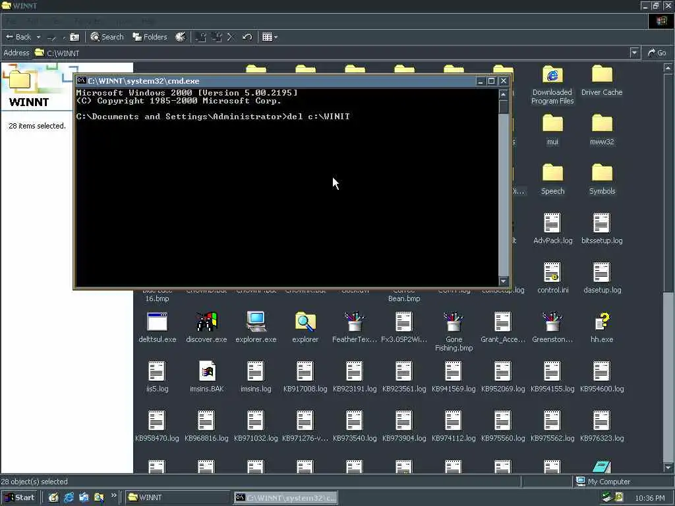
Task: Select the bitssetup.log file
Action: click(x=602, y=229)
